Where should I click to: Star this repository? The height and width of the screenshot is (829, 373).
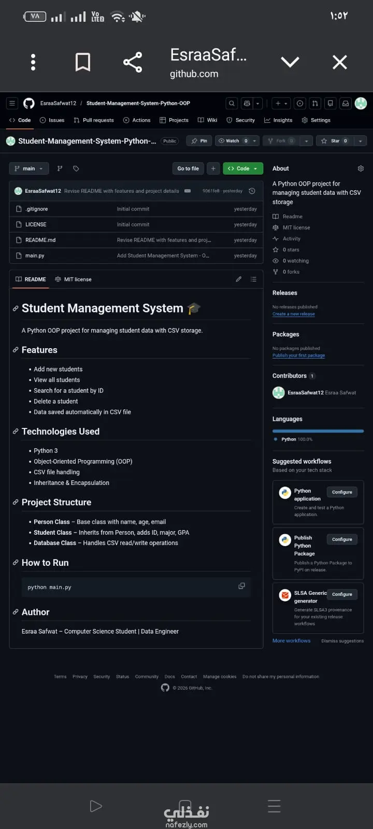tap(335, 141)
